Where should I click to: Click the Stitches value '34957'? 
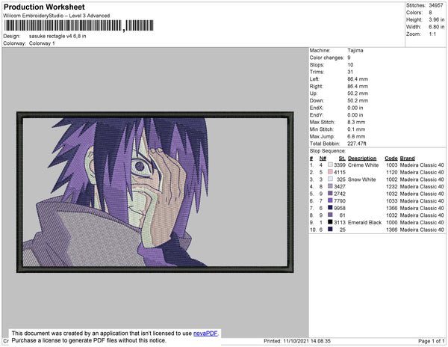click(436, 5)
